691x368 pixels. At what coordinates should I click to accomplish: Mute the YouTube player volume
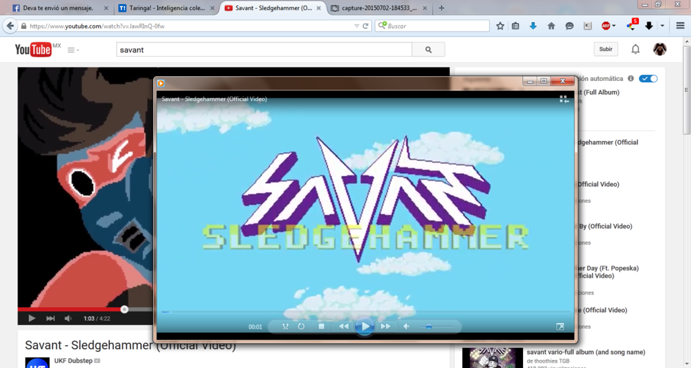pyautogui.click(x=68, y=318)
